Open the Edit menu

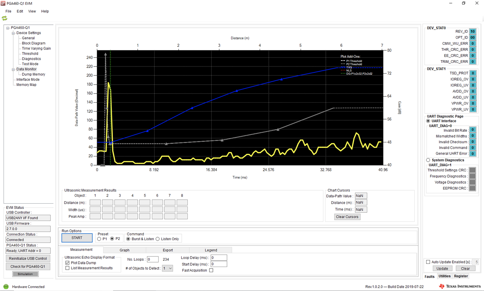pyautogui.click(x=20, y=11)
